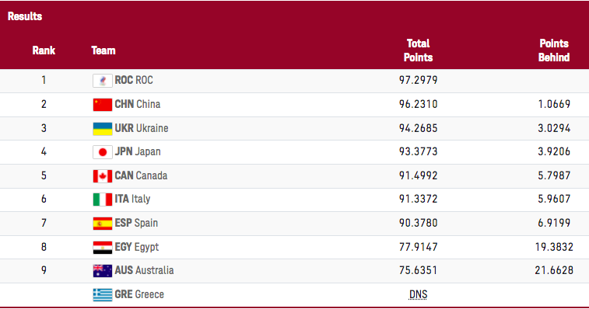
Task: Click the Japan flag icon
Action: click(x=103, y=152)
